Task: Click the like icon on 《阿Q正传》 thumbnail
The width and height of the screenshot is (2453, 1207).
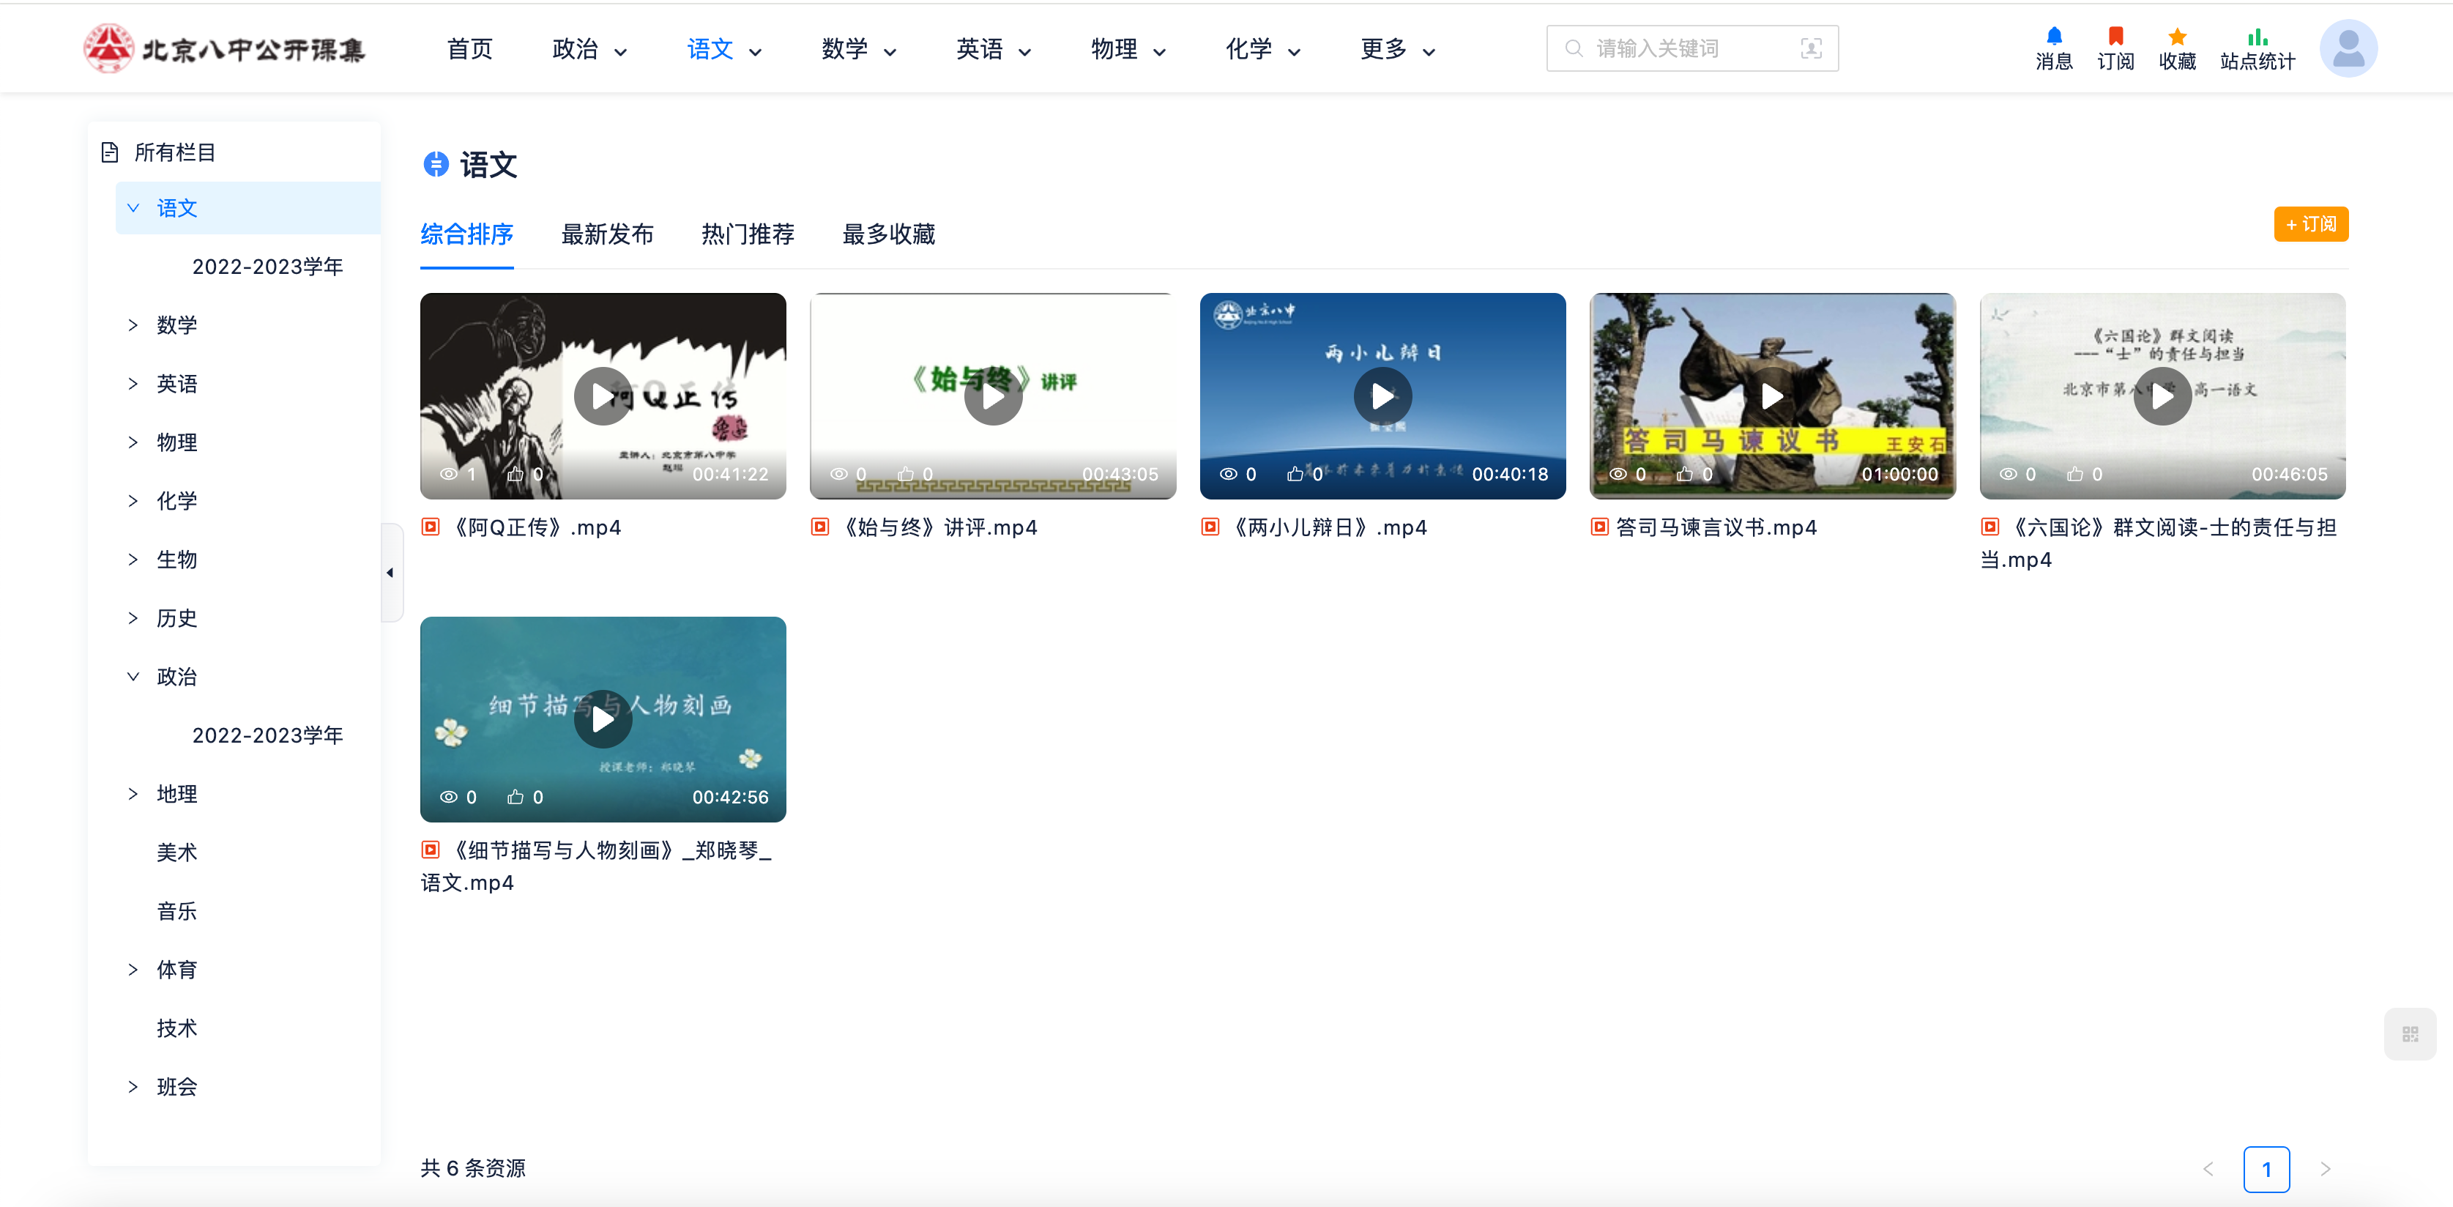Action: (515, 473)
